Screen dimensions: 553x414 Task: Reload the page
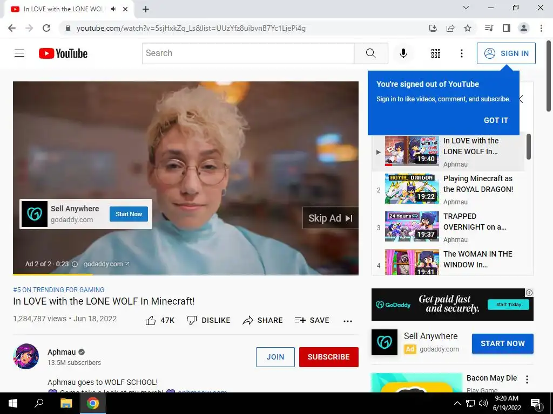[x=46, y=28]
